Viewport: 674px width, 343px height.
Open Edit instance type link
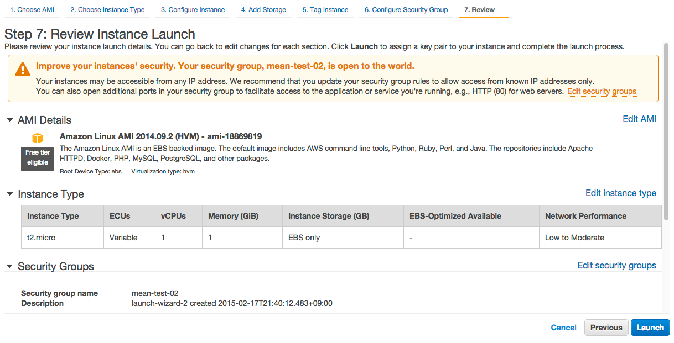pos(621,193)
